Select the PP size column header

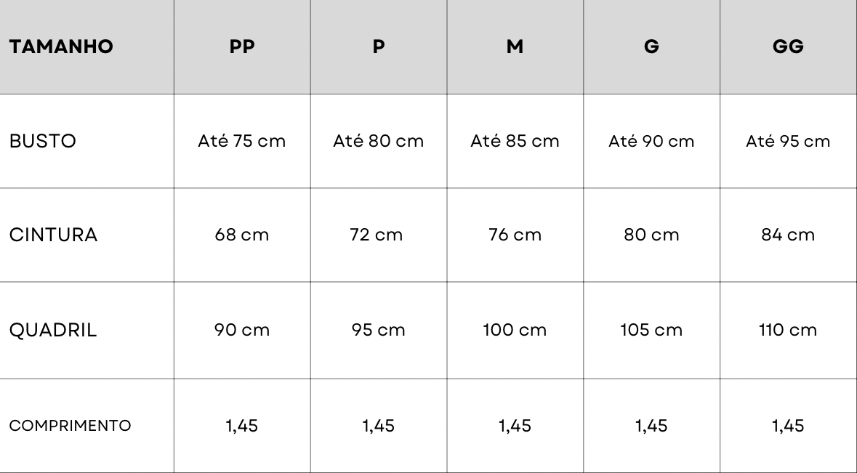(x=241, y=47)
